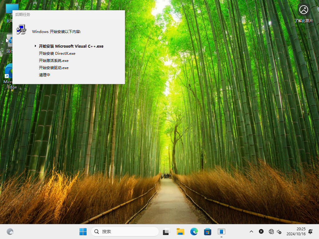319x239 pixels.
Task: Click the 搜索 search box on the taskbar
Action: click(125, 232)
